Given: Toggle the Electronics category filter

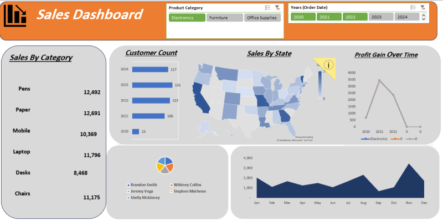Looking at the screenshot, I should coord(187,18).
